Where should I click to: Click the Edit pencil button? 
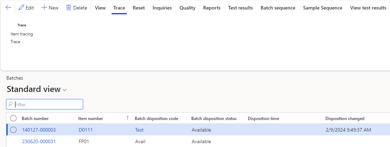[x=26, y=8]
